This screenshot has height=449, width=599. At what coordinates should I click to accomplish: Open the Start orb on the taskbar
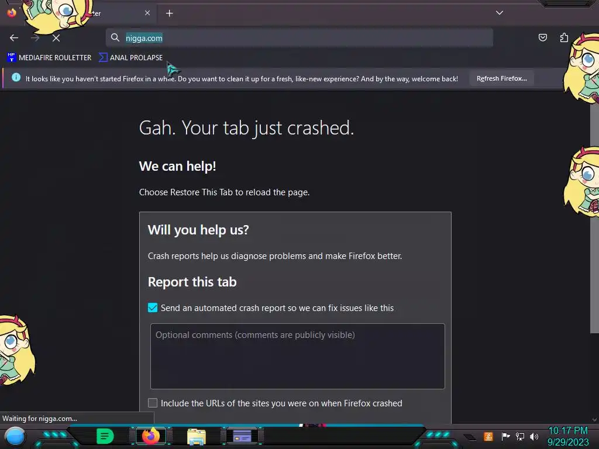pos(15,436)
